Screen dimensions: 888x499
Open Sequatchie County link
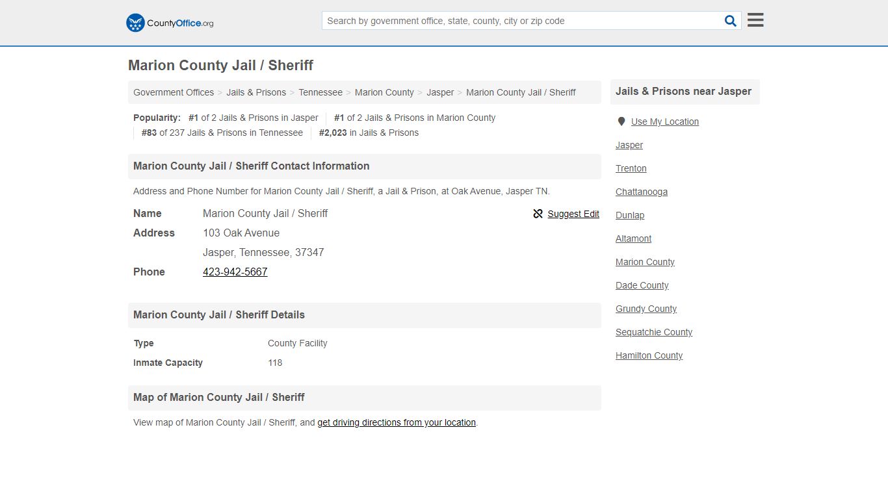[654, 332]
